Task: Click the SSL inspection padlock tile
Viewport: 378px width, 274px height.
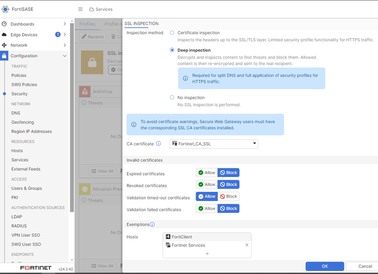Action: pos(92,62)
